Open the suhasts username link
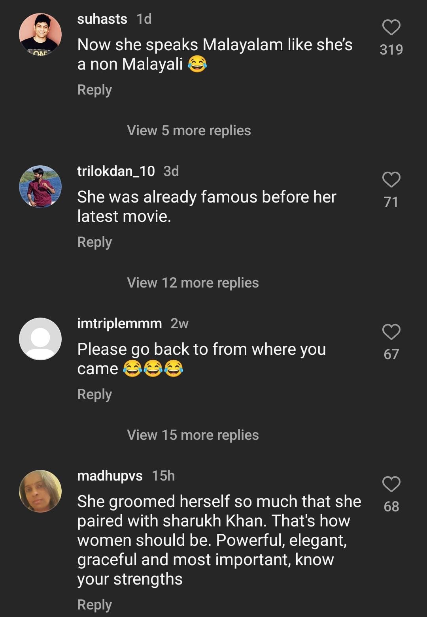Viewport: 427px width, 617px height. point(102,19)
